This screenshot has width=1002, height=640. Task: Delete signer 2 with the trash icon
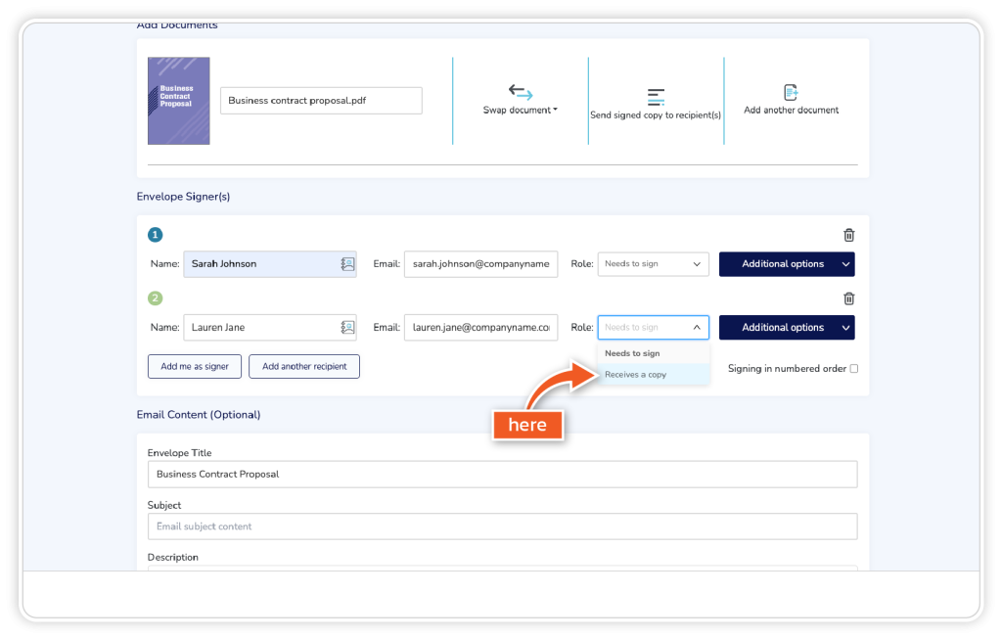tap(848, 298)
